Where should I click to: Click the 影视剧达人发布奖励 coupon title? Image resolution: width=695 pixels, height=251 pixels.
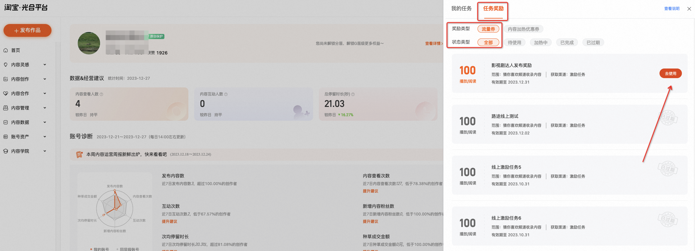511,66
